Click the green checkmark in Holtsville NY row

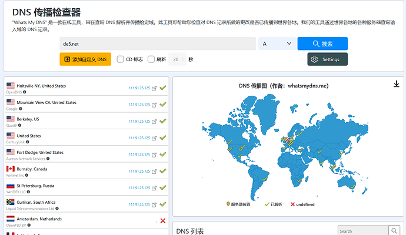162,88
